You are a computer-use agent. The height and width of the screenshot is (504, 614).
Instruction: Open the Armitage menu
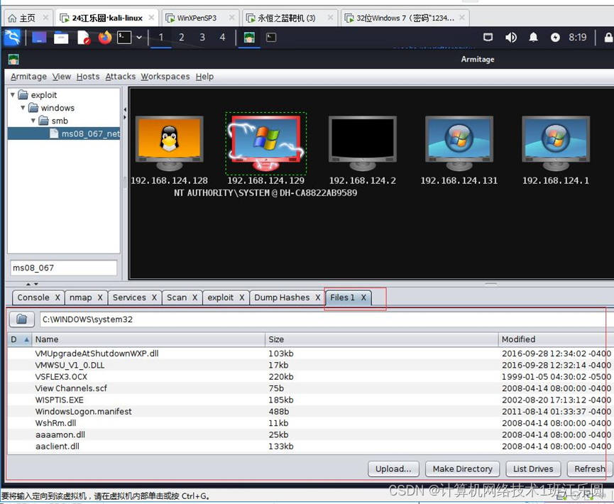[28, 77]
